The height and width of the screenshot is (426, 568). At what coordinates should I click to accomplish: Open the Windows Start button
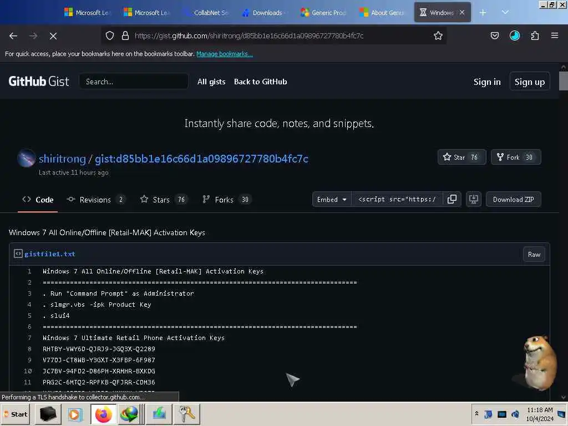(x=16, y=414)
